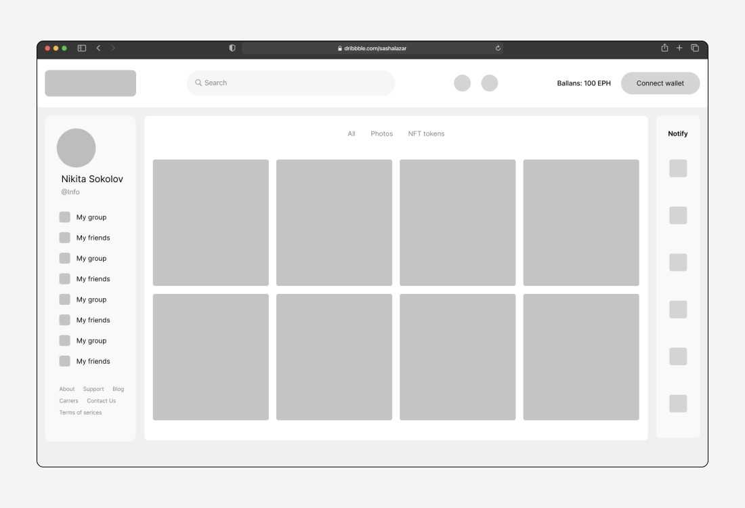Click the lock icon in address bar
The width and height of the screenshot is (745, 508).
point(340,48)
